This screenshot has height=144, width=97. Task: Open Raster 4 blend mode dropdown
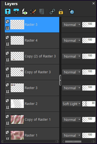coord(71,40)
